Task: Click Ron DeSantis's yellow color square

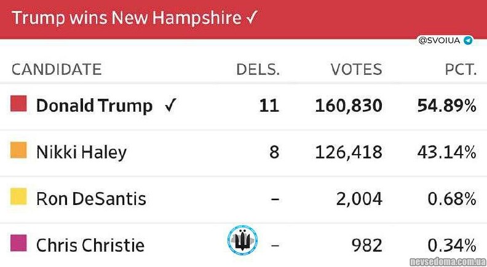Action: click(19, 197)
